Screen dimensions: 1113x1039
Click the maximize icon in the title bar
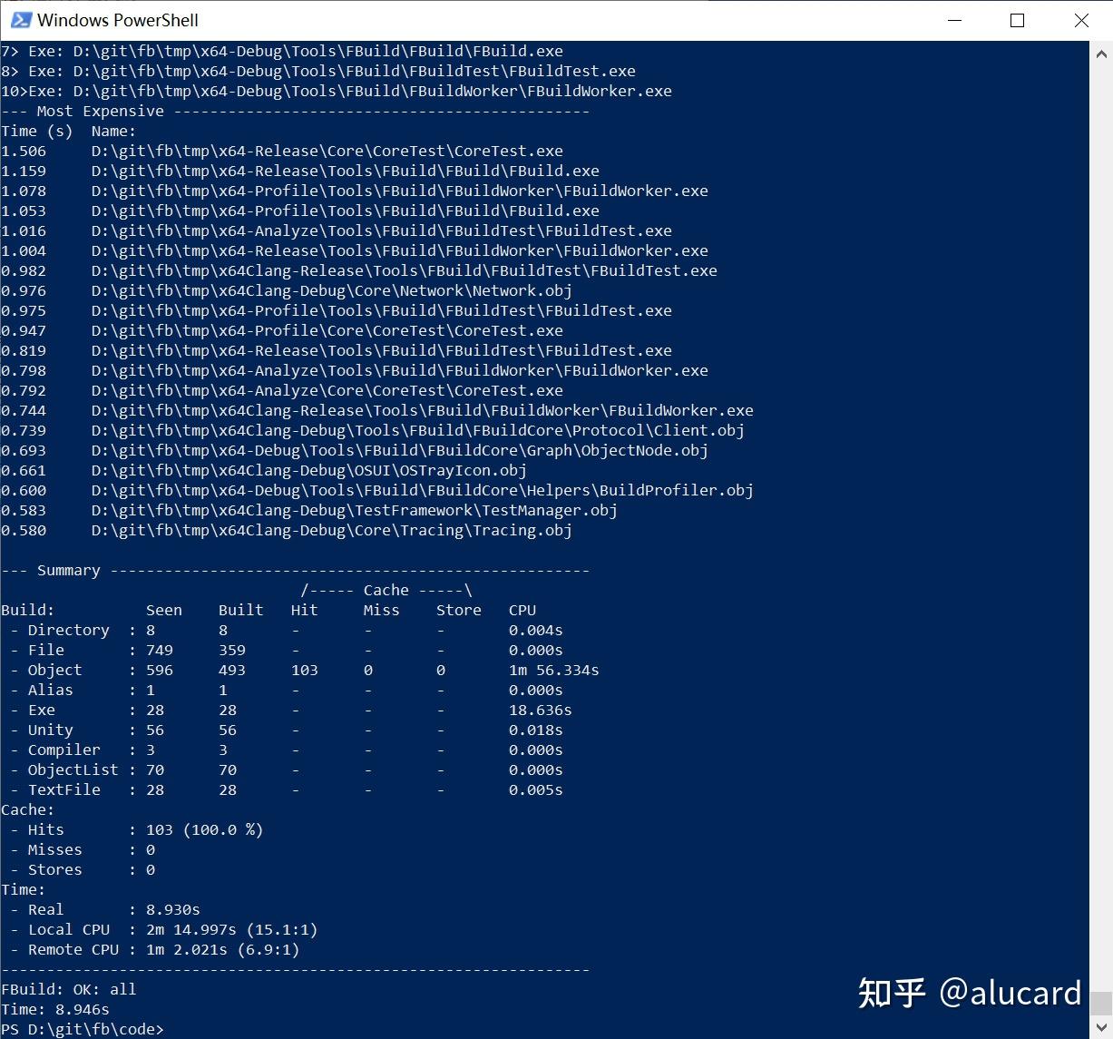(x=1017, y=20)
